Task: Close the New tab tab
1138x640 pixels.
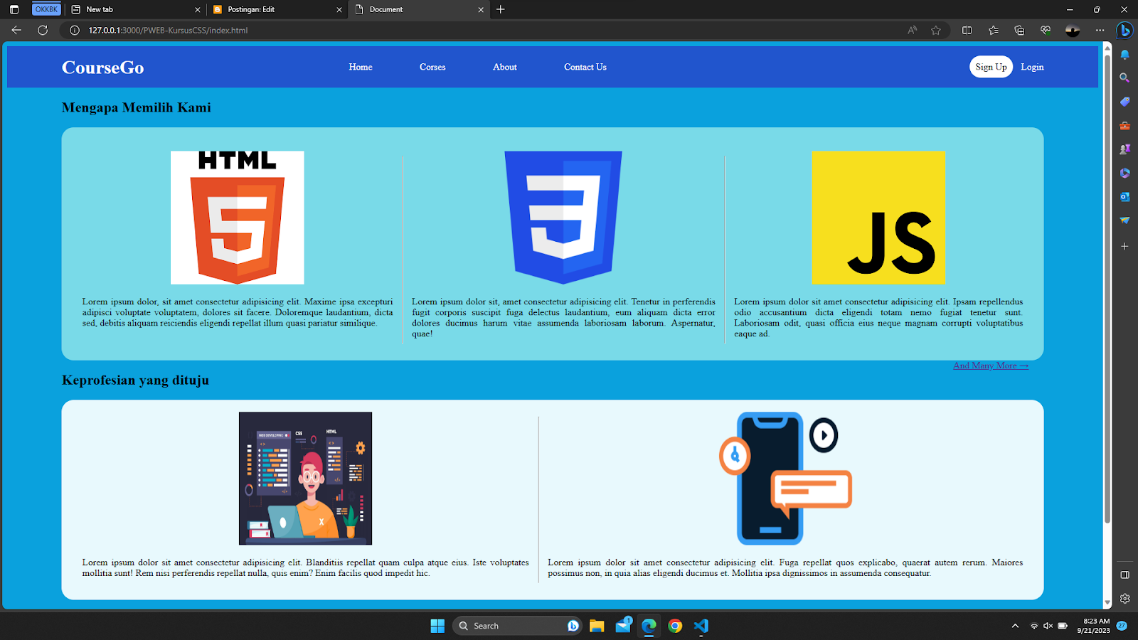Action: 198,10
